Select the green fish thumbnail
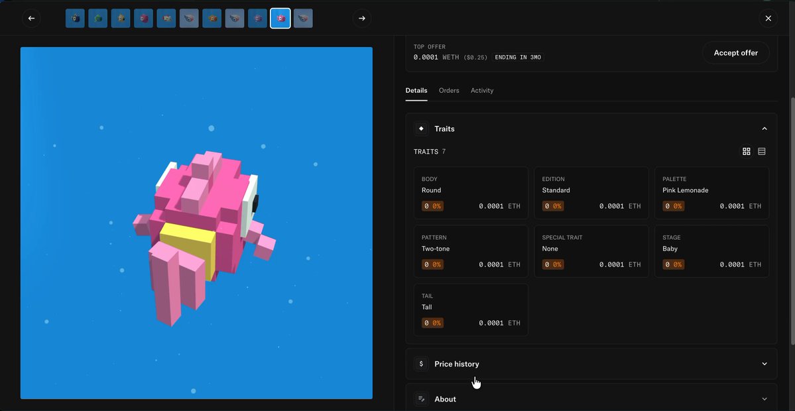Screen dimensions: 795x411 (98, 19)
